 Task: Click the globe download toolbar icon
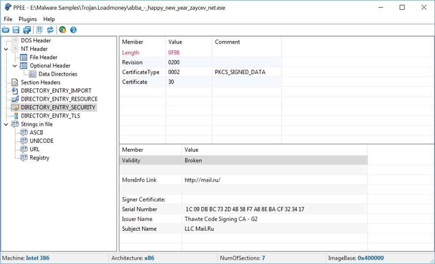63,30
